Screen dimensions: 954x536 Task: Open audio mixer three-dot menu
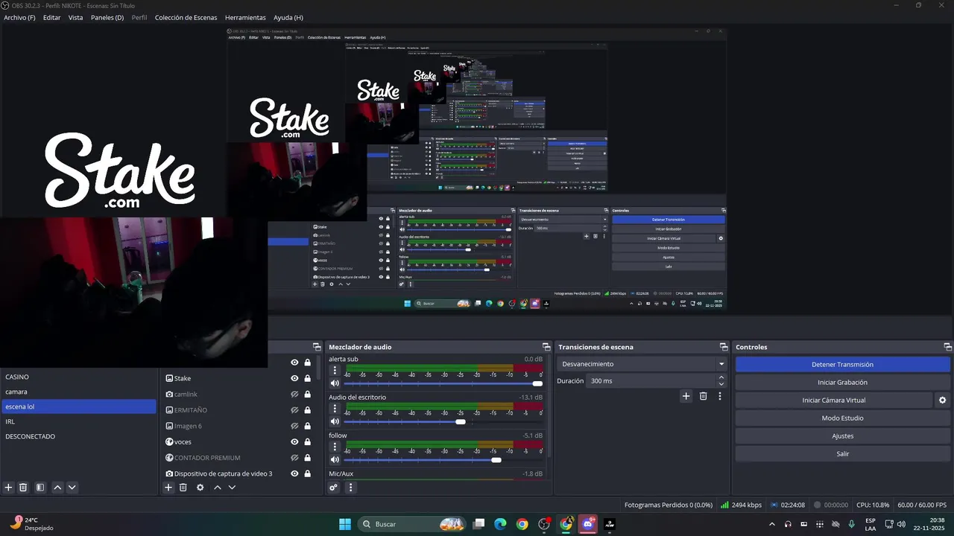(x=350, y=488)
